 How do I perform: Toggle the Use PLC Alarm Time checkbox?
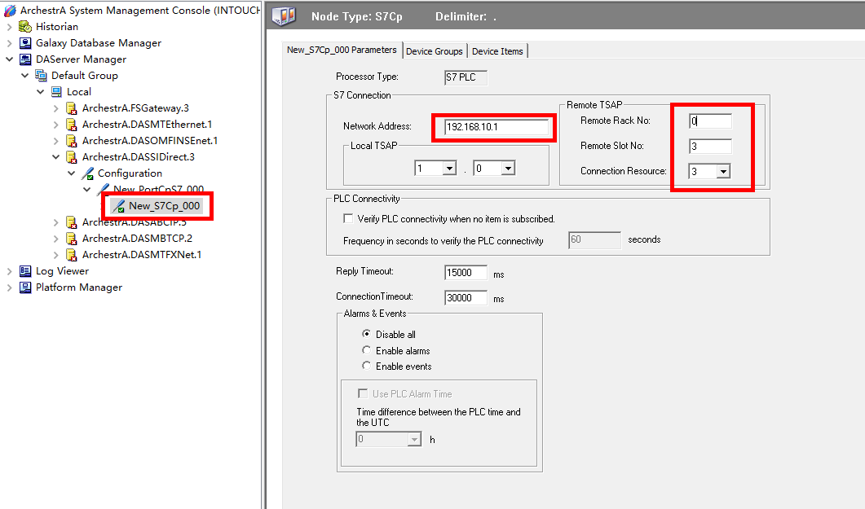[363, 393]
